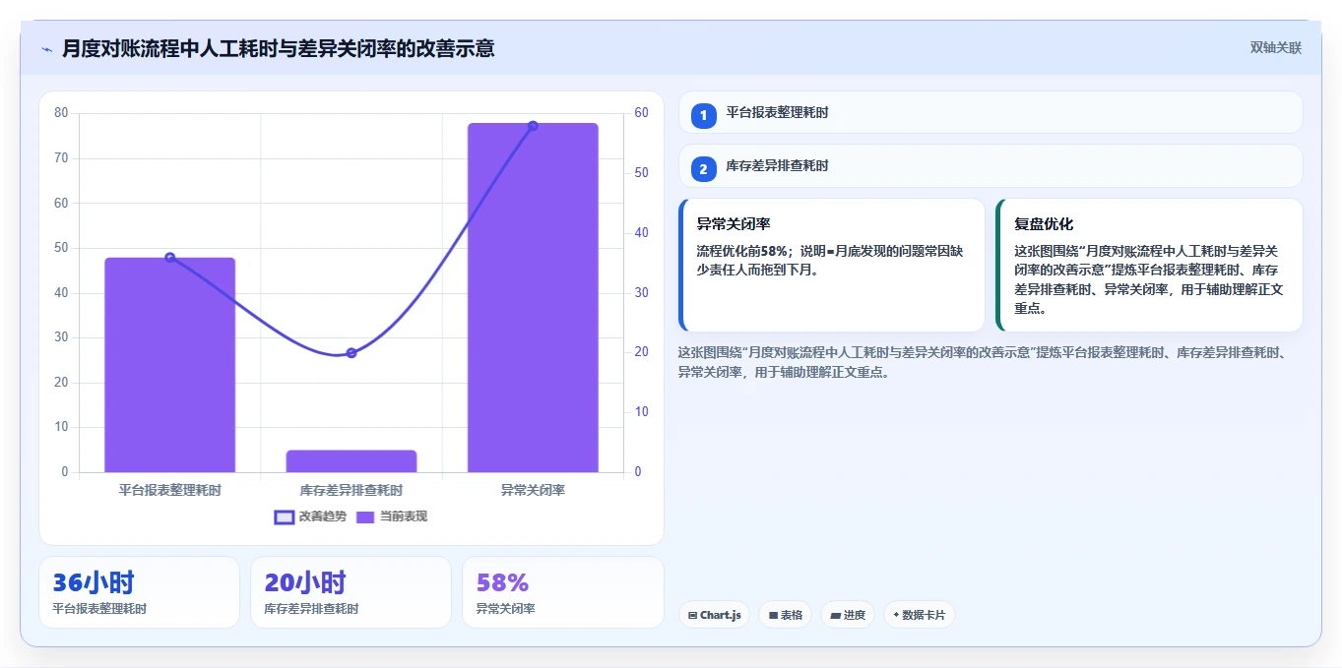
Task: Click the x-axis label 平台报表整理耗时
Action: coord(170,490)
